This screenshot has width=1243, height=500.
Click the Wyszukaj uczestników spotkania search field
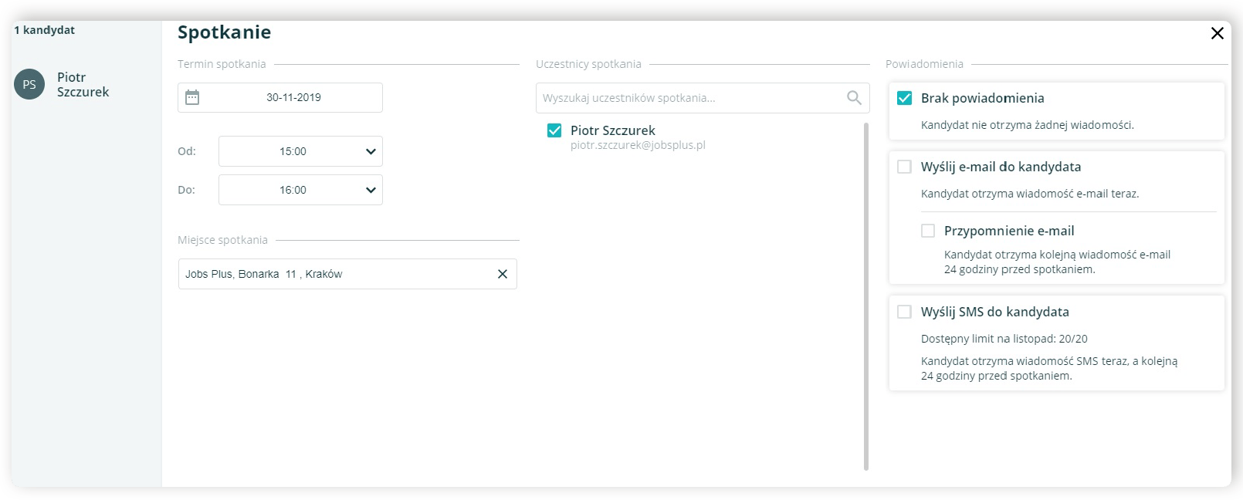[x=703, y=98]
